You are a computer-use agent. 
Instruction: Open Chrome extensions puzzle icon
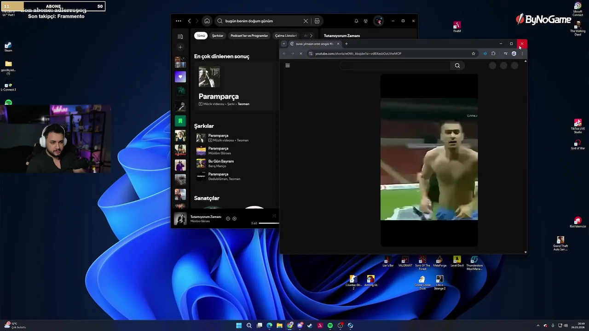coord(493,54)
